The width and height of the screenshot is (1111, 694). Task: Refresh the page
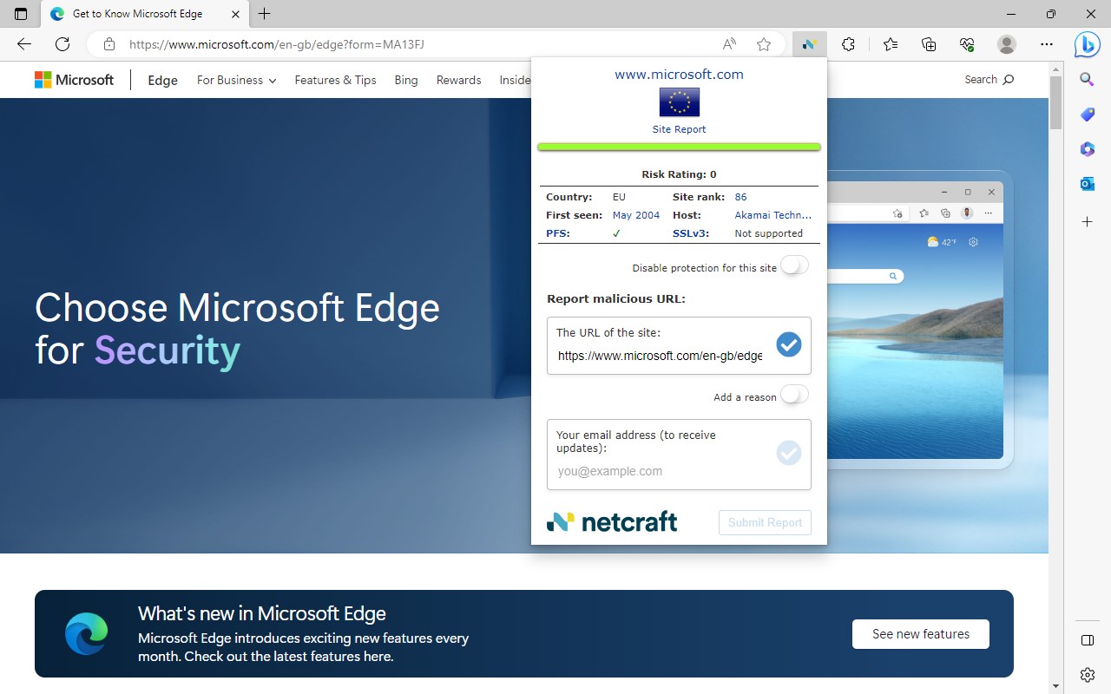tap(62, 44)
